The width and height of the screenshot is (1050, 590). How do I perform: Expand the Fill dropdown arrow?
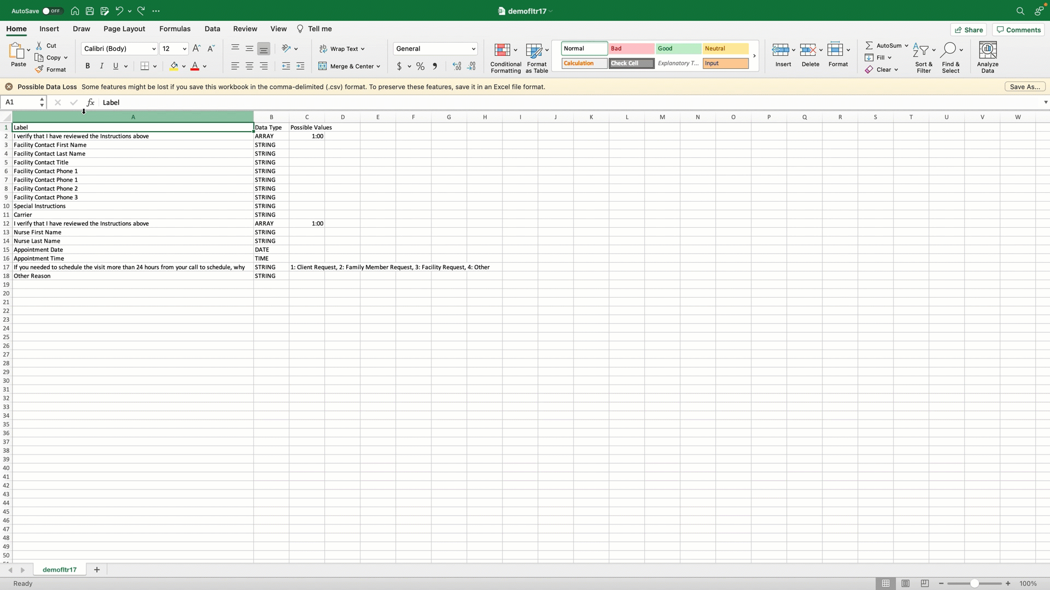(x=889, y=57)
